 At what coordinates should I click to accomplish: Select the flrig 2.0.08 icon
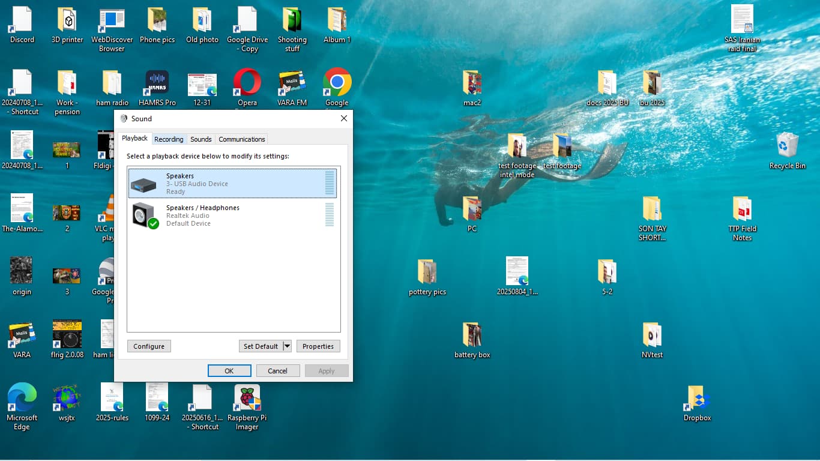[x=67, y=334]
